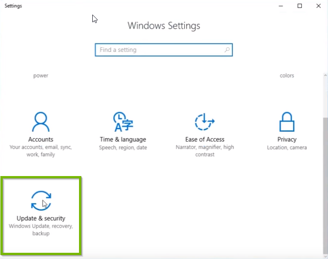
Task: Click 'Narrator, magnifier, high contrast' description
Action: pos(205,151)
